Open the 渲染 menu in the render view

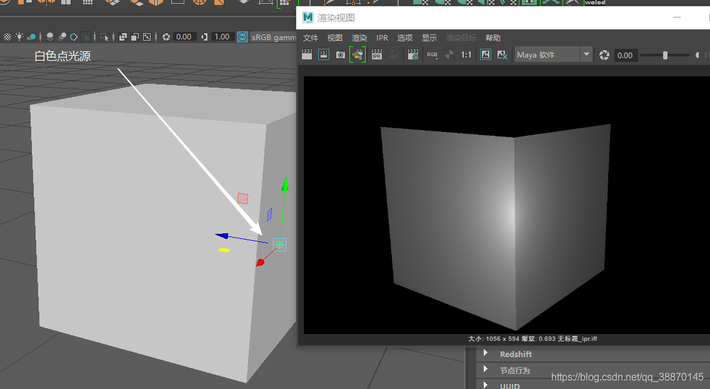coord(359,38)
